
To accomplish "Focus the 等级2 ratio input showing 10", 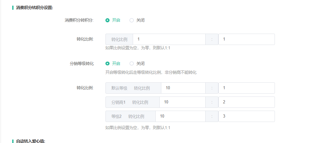I will click(x=180, y=116).
